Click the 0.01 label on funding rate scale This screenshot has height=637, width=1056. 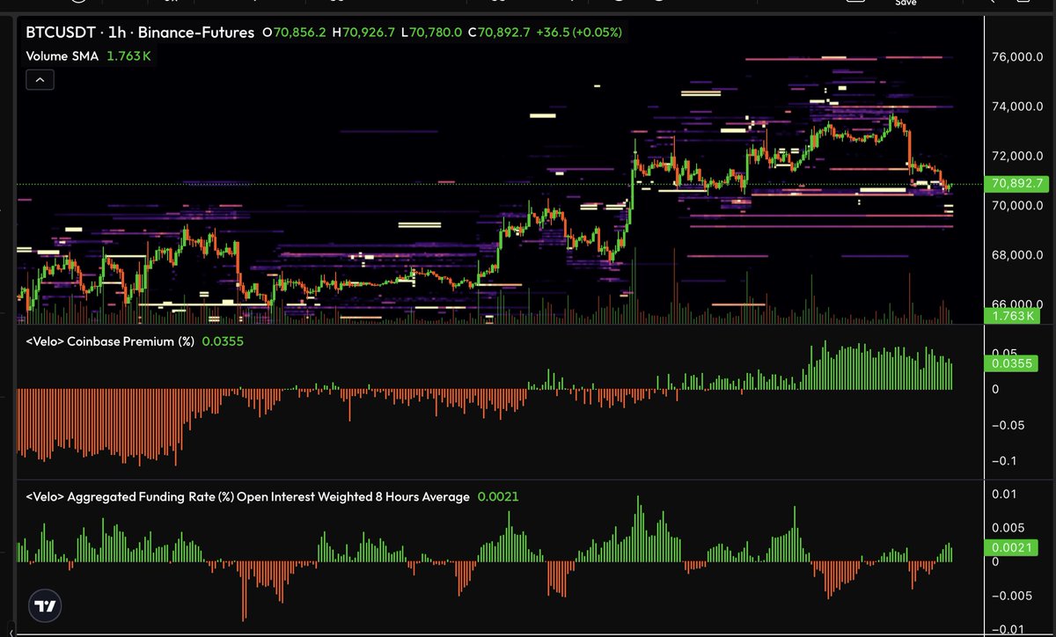(x=1002, y=494)
